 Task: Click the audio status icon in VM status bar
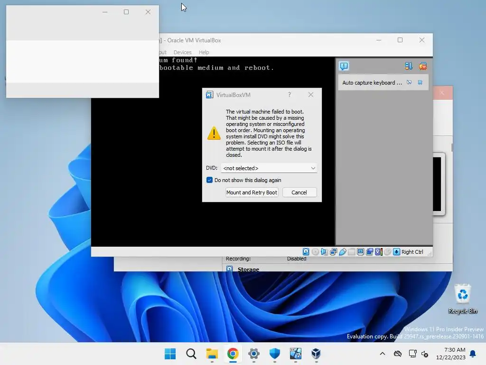324,252
